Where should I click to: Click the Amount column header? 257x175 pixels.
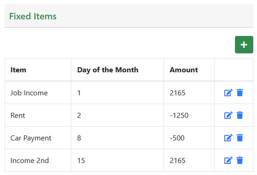[x=189, y=70]
